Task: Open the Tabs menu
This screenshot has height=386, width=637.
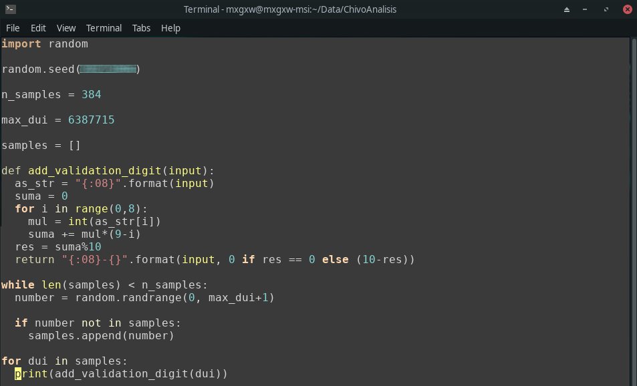Action: (140, 28)
